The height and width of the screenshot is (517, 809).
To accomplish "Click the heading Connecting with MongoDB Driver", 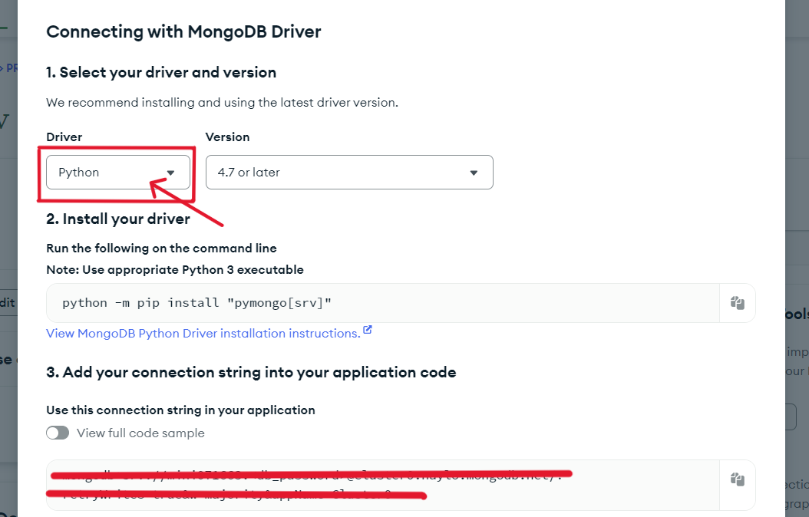I will coord(183,31).
